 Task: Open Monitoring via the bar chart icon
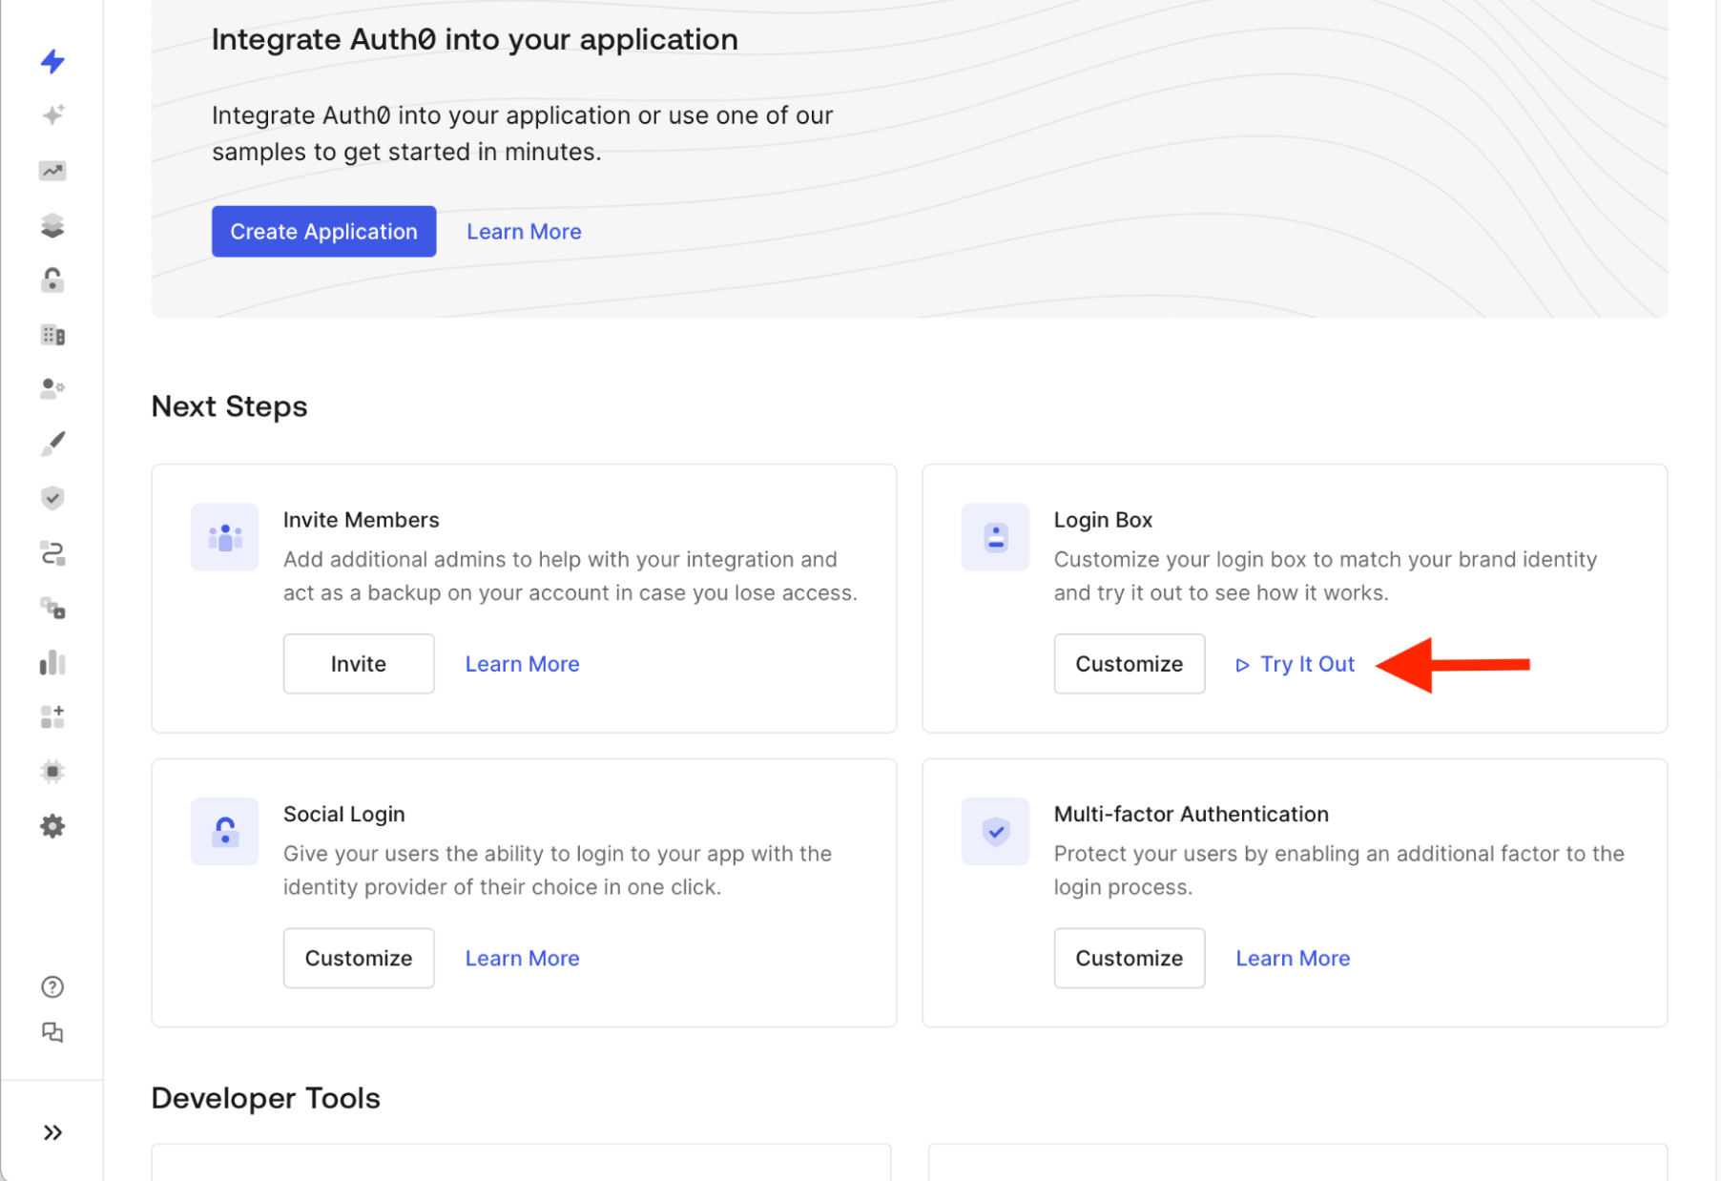click(x=52, y=661)
